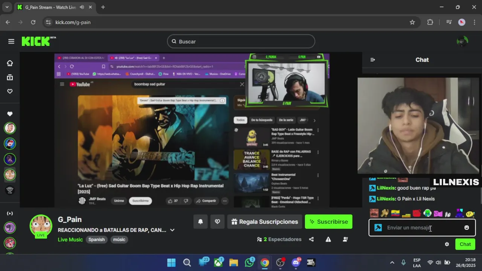Open Windows taskbar search
This screenshot has width=482, height=271.
click(x=187, y=262)
